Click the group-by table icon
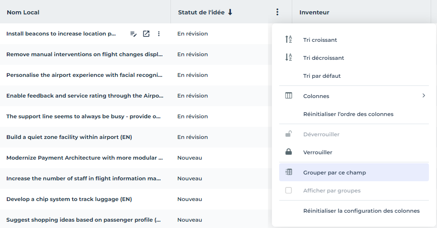437x228 pixels. tap(289, 172)
